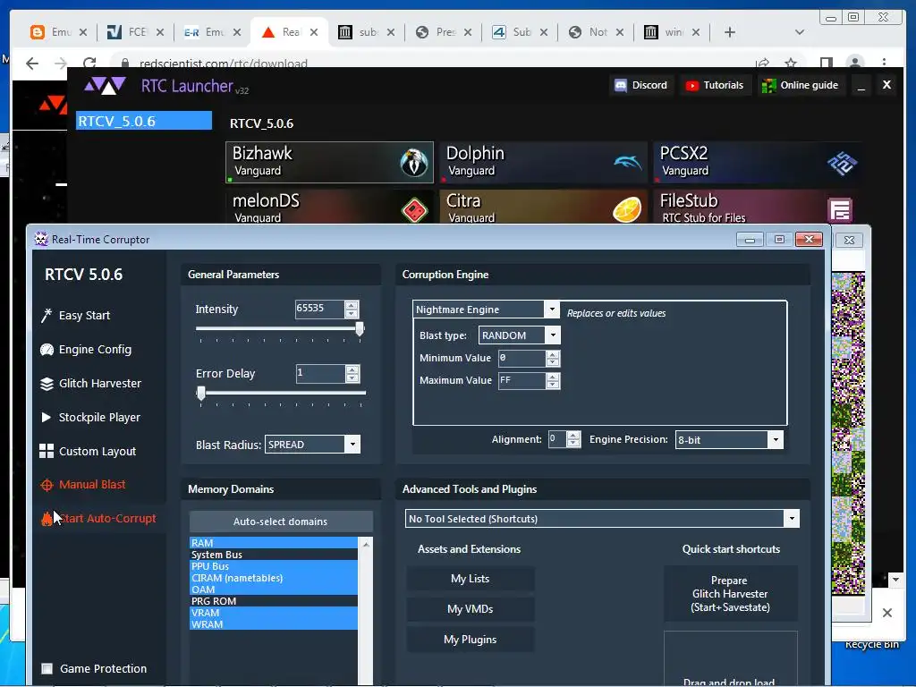The image size is (916, 687).
Task: Open My Lists button
Action: point(471,579)
